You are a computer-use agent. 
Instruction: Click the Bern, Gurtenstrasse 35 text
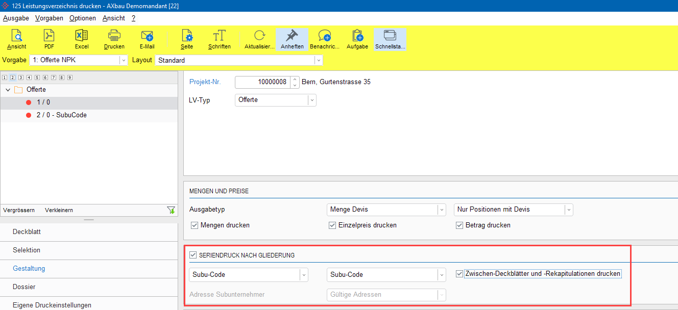[336, 82]
